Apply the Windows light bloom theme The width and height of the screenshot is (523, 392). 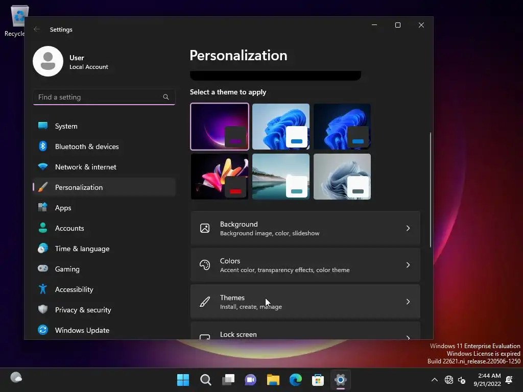[x=281, y=127]
